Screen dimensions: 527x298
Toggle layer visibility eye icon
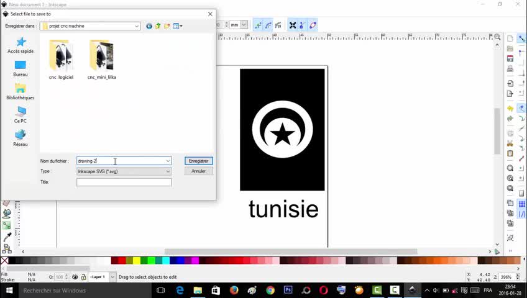tap(75, 277)
